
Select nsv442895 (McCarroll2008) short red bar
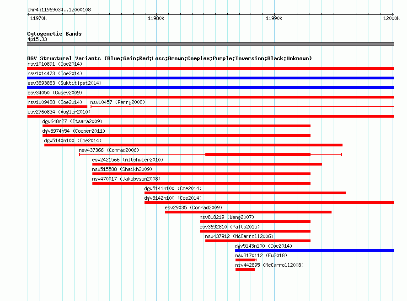click(x=245, y=270)
